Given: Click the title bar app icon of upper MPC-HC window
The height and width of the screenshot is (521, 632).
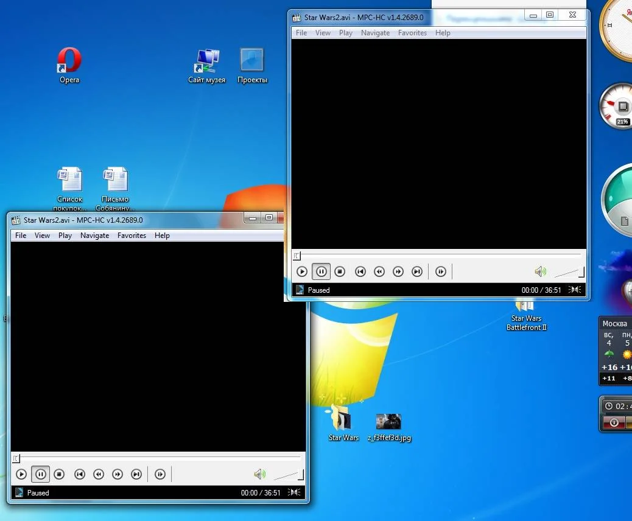Looking at the screenshot, I should point(297,18).
